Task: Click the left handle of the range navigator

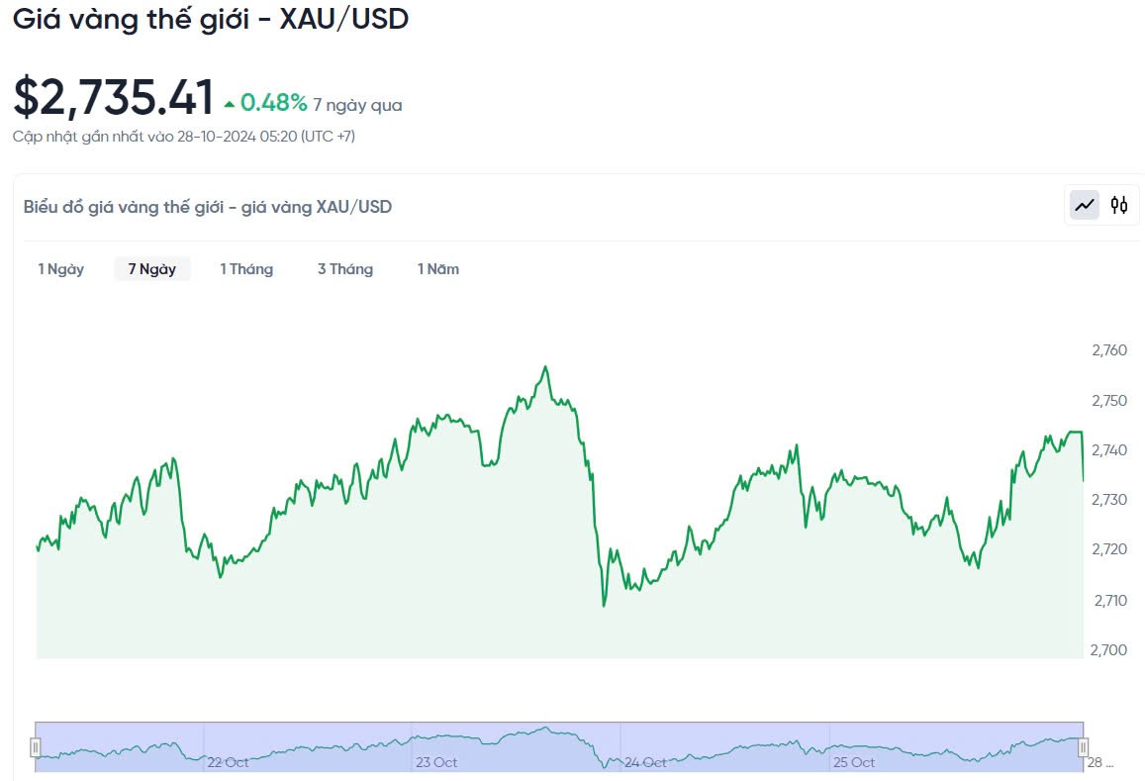Action: (x=36, y=747)
